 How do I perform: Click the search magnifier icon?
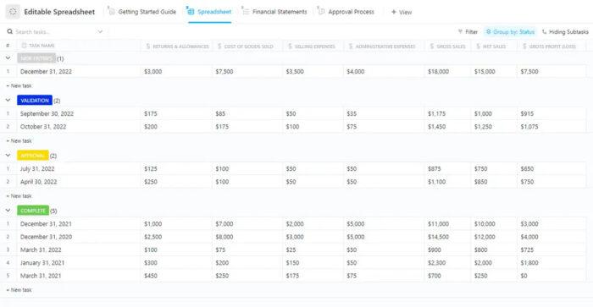(10, 32)
